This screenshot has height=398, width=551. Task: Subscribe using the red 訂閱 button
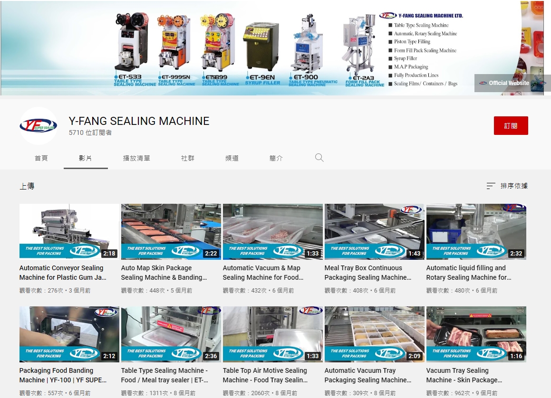pos(511,126)
